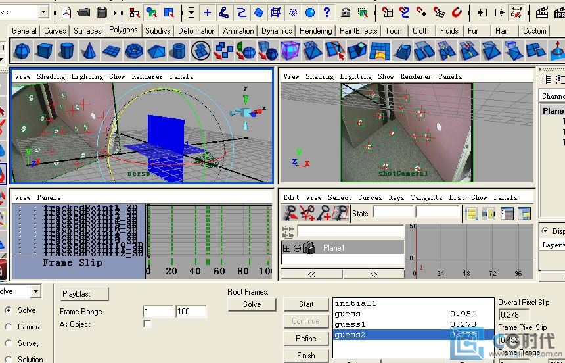This screenshot has height=363, width=565.
Task: Select guess1 in the solution list
Action: [x=413, y=324]
